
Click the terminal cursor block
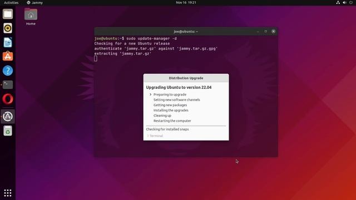(x=96, y=58)
